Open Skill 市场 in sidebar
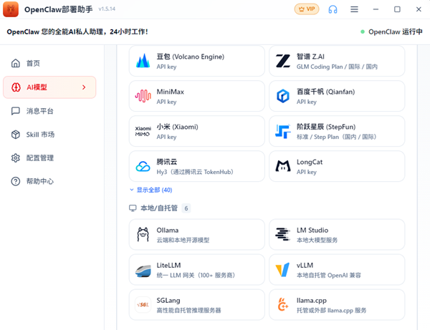This screenshot has width=430, height=330. pyautogui.click(x=49, y=135)
